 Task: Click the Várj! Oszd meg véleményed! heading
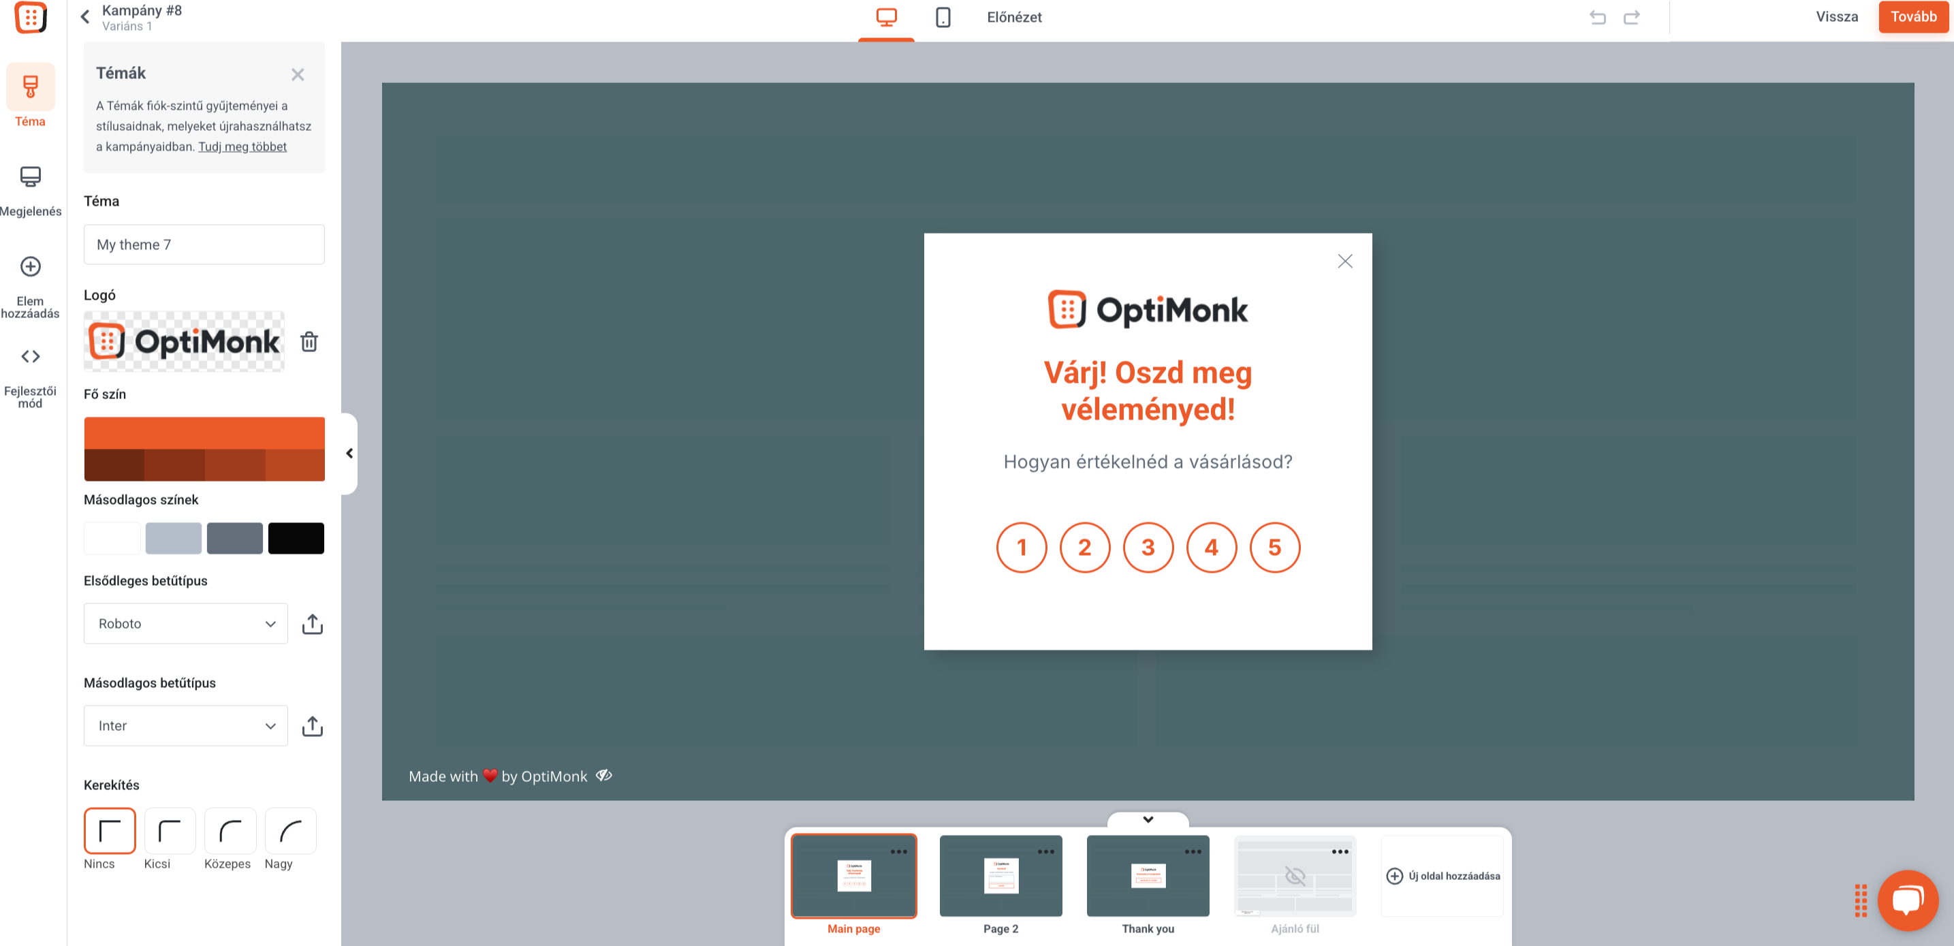coord(1148,391)
